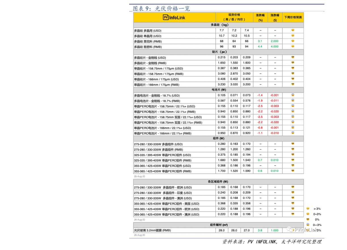Select the -1.4 percentage for 多晶电池片 (USD)
The width and height of the screenshot is (347, 250).
260,95
